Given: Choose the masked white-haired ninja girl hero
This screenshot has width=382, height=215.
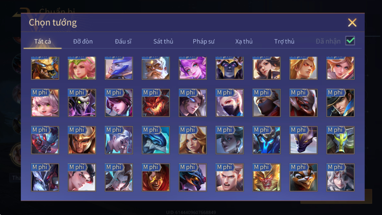Looking at the screenshot, I should [230, 103].
